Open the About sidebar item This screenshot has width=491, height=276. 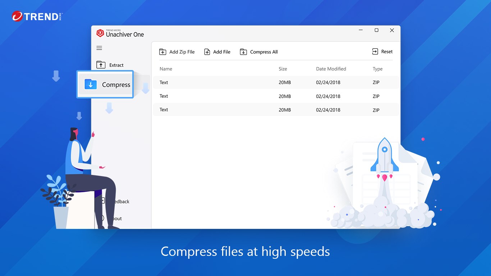click(117, 218)
